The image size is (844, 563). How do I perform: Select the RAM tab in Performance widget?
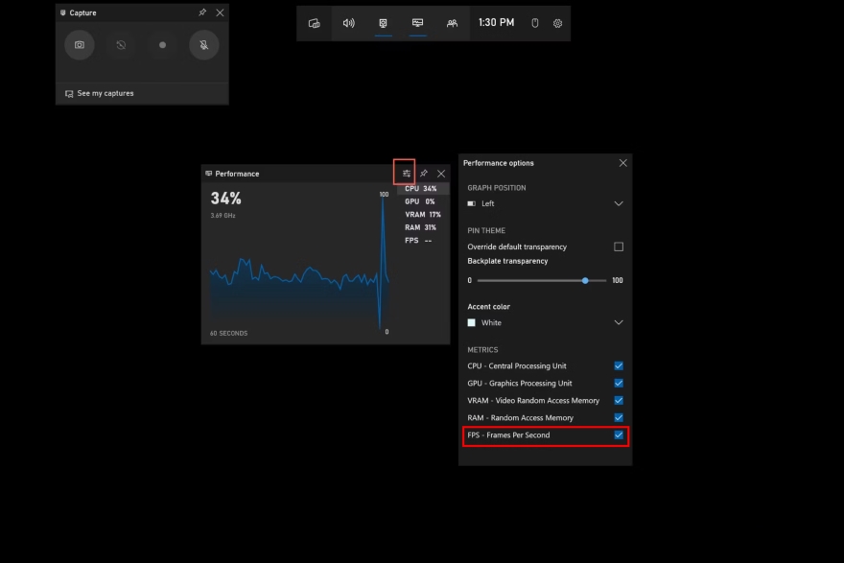[x=420, y=227]
